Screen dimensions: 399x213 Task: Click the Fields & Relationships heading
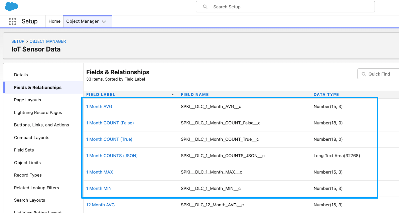[118, 72]
